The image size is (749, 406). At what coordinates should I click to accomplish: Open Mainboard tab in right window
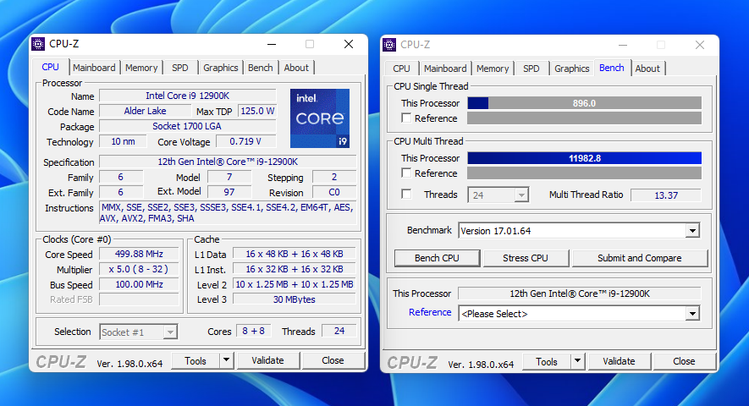point(445,69)
